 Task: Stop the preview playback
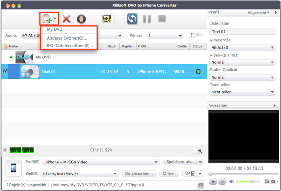(x=222, y=182)
